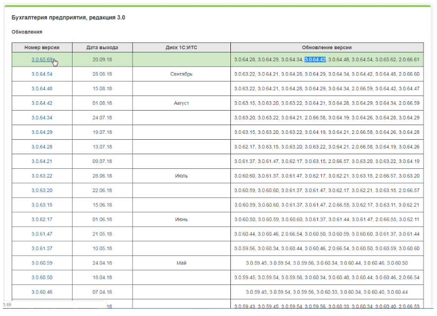This screenshot has height=316, width=437.
Task: Click version link 3.0.60.50 dated 18.04.18
Action: tap(42, 277)
